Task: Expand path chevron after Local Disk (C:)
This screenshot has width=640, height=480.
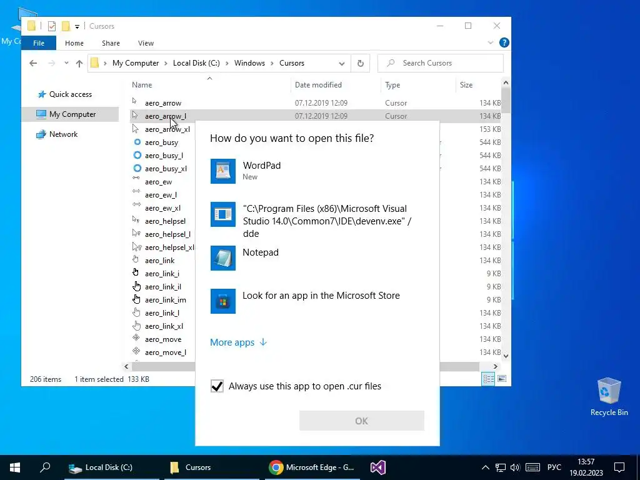Action: click(227, 63)
